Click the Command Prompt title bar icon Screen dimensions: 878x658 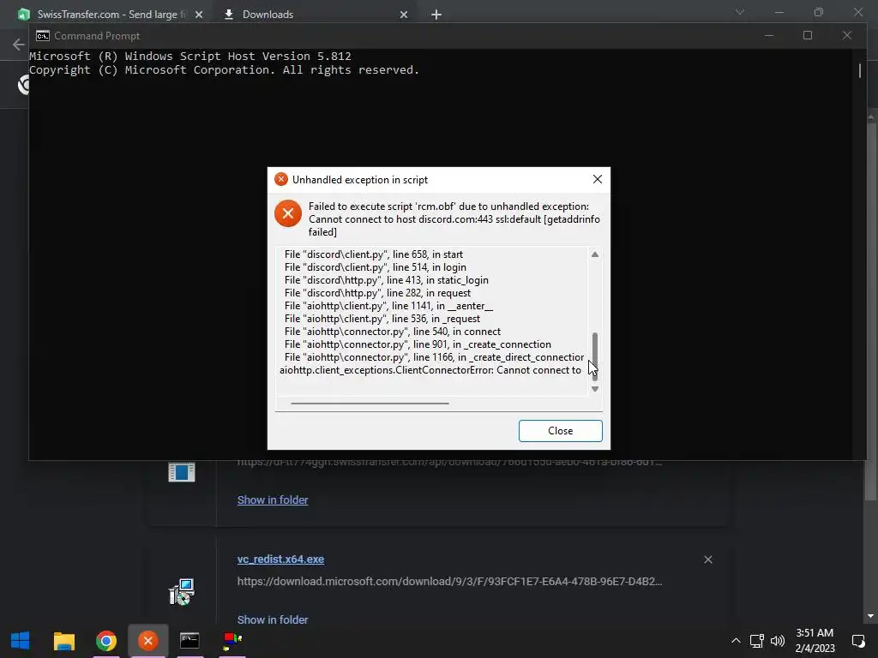(x=43, y=36)
